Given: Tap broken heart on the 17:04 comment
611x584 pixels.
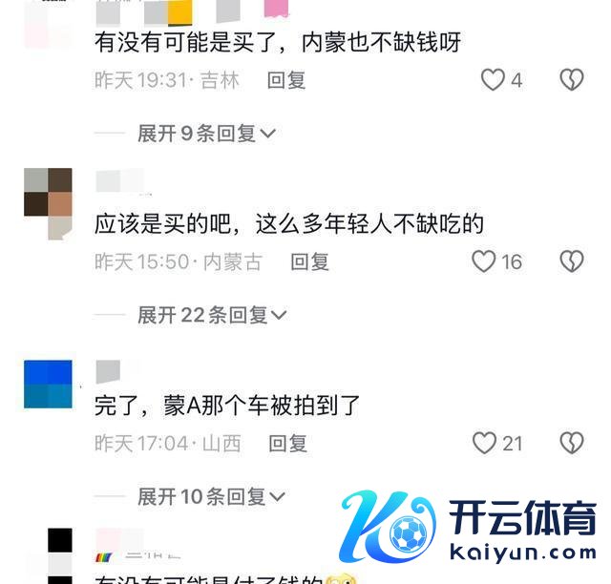Looking at the screenshot, I should pyautogui.click(x=572, y=443).
